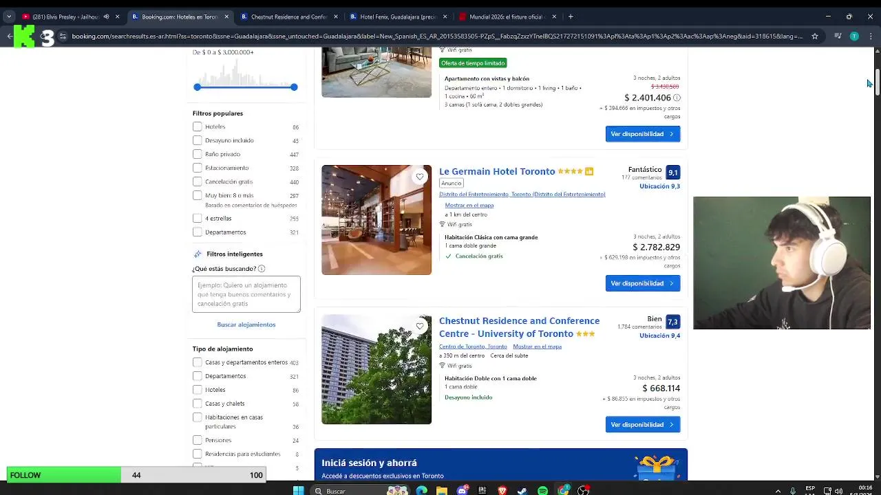Open the Chestnut Residence building photo
This screenshot has height=495, width=881.
(376, 369)
